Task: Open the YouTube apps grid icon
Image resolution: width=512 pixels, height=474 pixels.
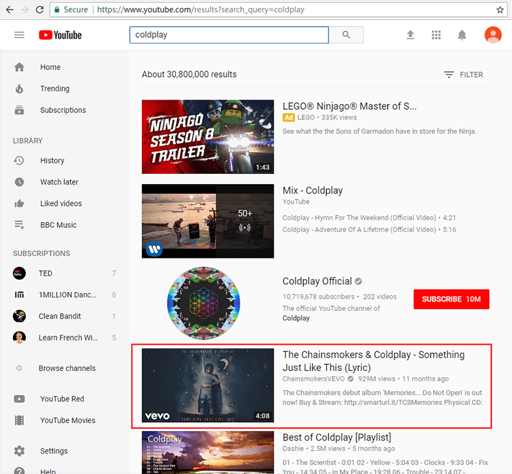Action: (436, 35)
